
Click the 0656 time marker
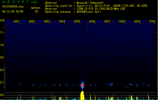[x=92, y=21]
